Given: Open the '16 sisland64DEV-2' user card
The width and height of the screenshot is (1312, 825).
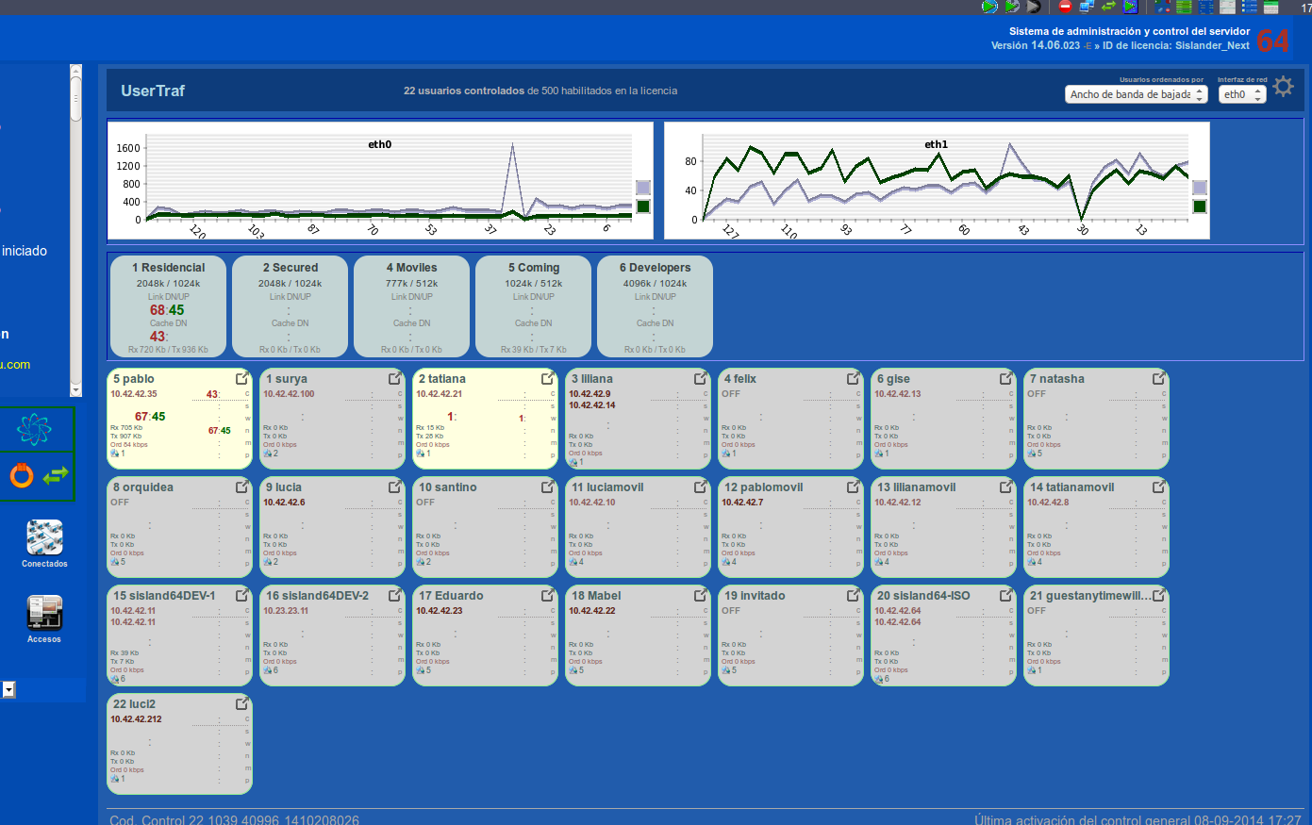Looking at the screenshot, I should pyautogui.click(x=333, y=635).
